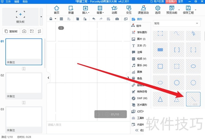Insert an image via 图片 (I)

[139, 39]
